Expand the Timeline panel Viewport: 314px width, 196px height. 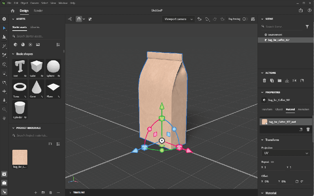(70, 192)
